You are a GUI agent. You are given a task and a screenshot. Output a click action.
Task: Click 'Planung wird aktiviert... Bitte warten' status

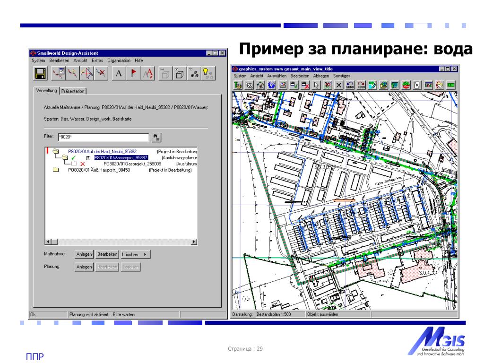pos(102,314)
